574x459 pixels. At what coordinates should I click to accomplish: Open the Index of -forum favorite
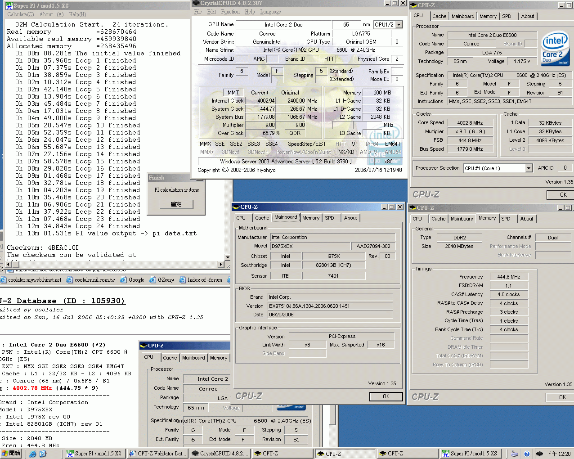[201, 280]
